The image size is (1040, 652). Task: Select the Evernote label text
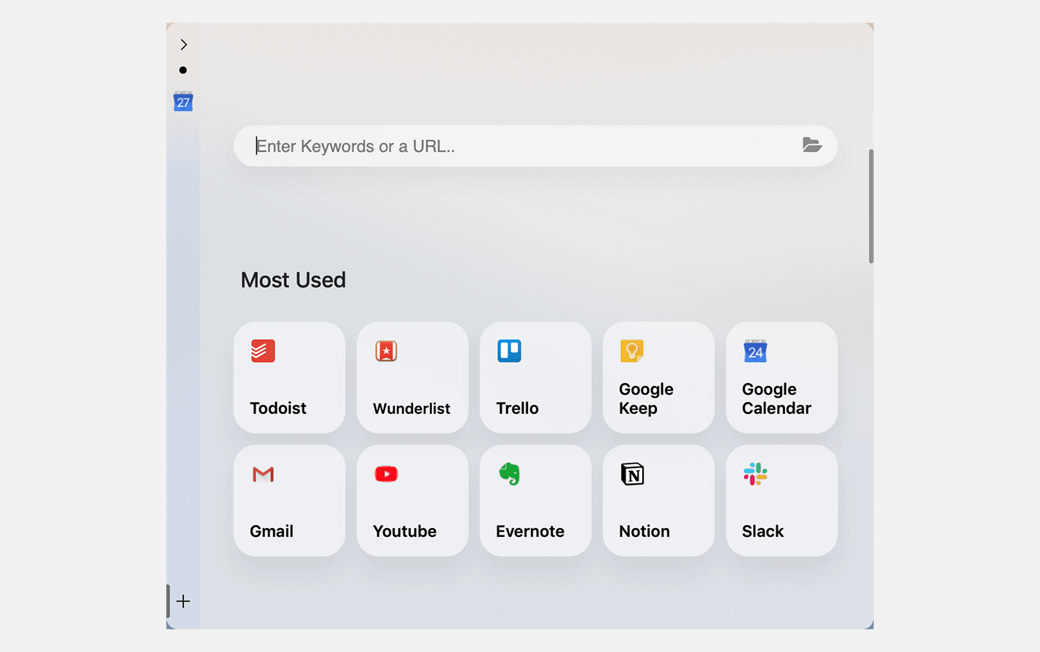coord(530,531)
